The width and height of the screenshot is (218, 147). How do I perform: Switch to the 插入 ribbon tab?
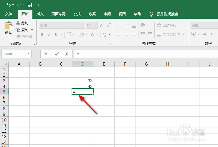pyautogui.click(x=40, y=14)
